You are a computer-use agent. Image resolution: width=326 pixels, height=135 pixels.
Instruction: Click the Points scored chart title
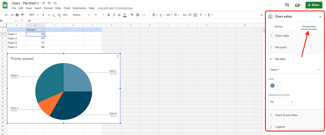(22, 59)
